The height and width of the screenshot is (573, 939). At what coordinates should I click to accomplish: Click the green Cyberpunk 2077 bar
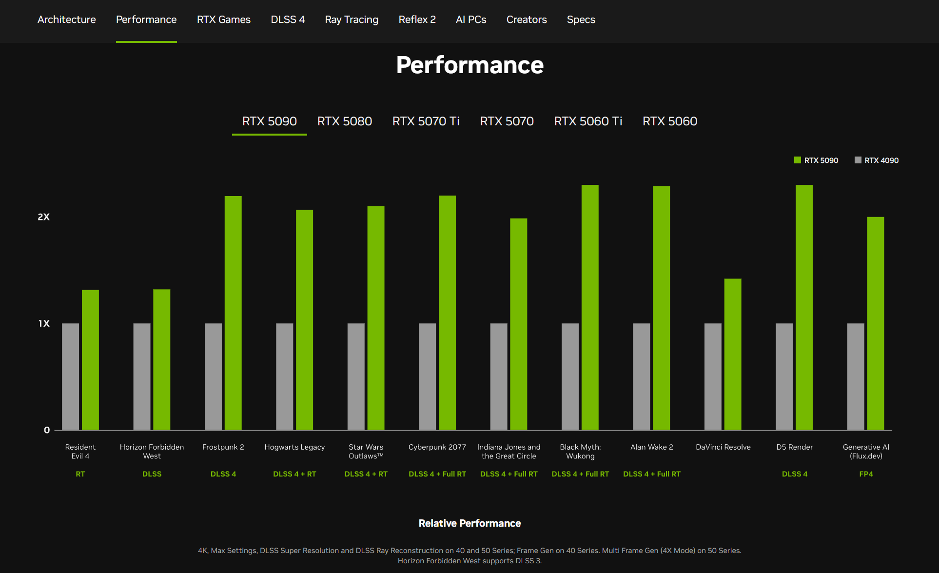click(x=447, y=312)
